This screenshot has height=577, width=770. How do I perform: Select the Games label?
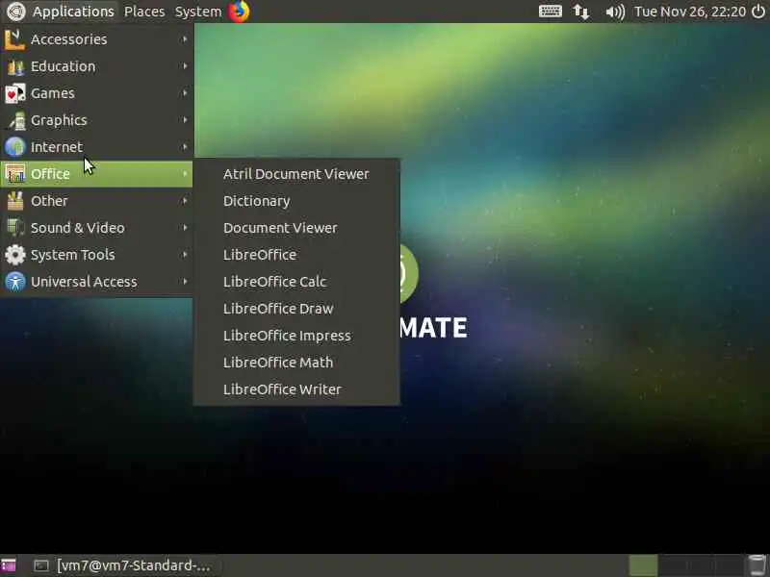(53, 93)
